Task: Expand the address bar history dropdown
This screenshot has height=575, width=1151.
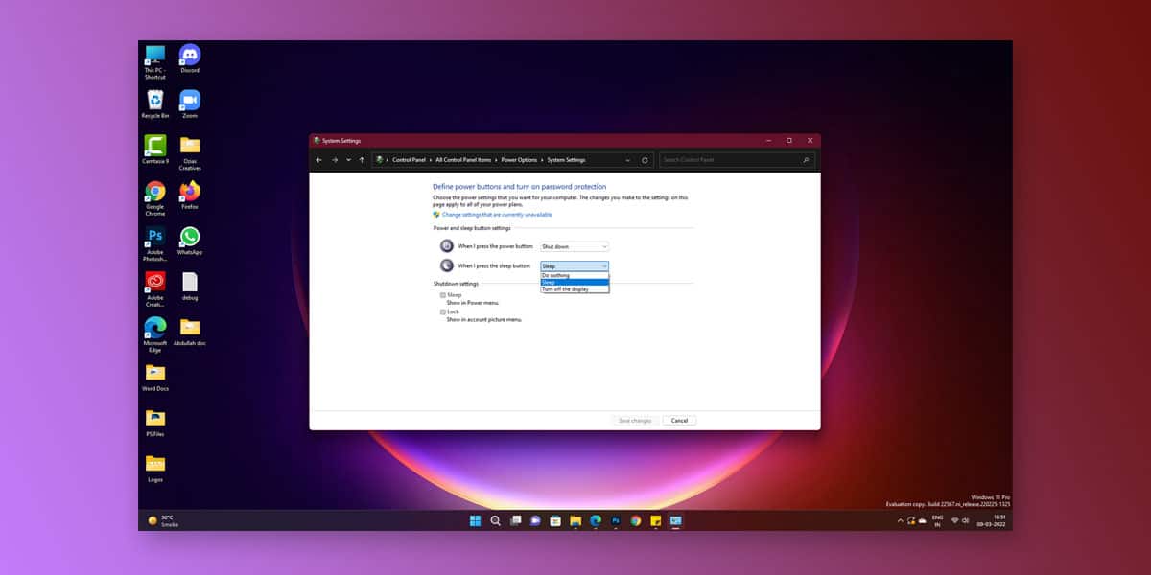Action: (x=628, y=160)
